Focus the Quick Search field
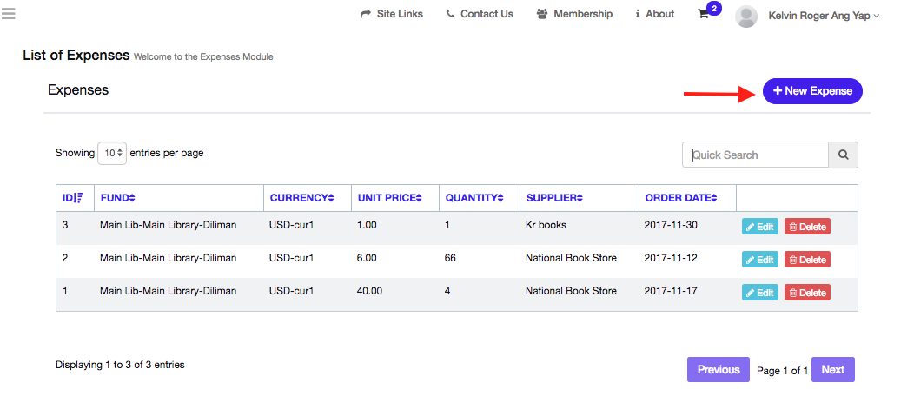Viewport: 914px width, 416px height. 755,155
